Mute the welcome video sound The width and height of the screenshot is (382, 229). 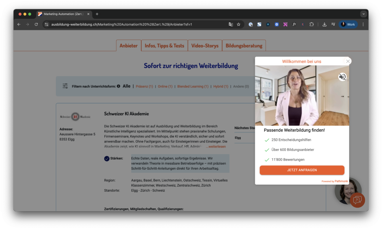click(x=342, y=76)
